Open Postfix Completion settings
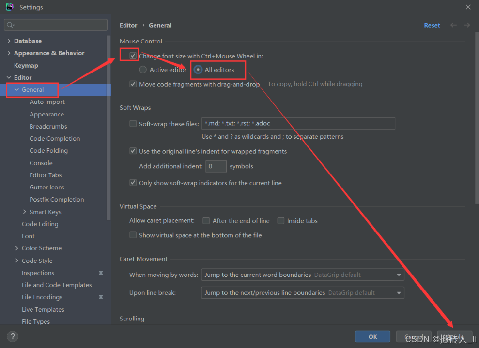 click(x=57, y=199)
